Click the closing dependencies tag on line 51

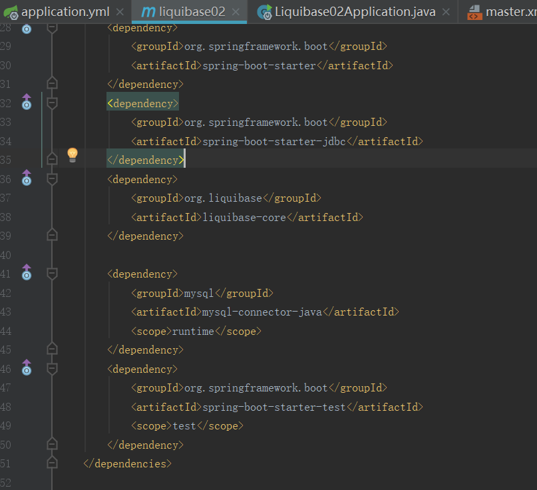coord(127,463)
